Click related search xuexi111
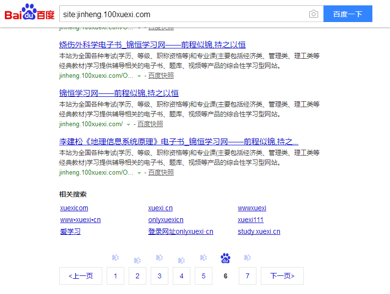Viewport: 390px width, 294px height. point(251,220)
